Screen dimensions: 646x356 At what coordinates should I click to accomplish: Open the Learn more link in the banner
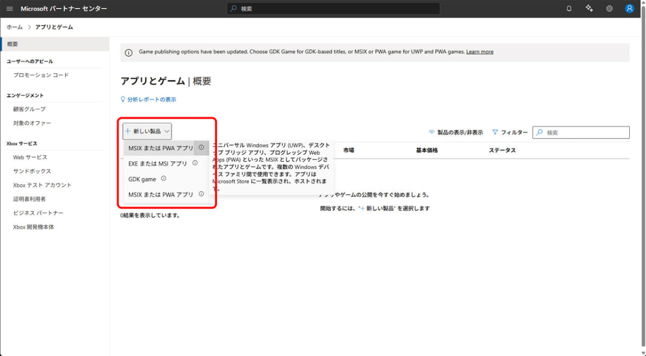480,52
